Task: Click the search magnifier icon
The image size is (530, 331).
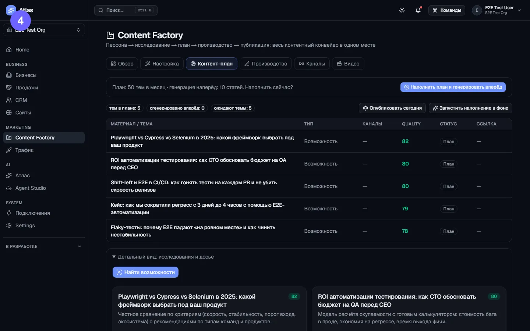Action: click(101, 10)
